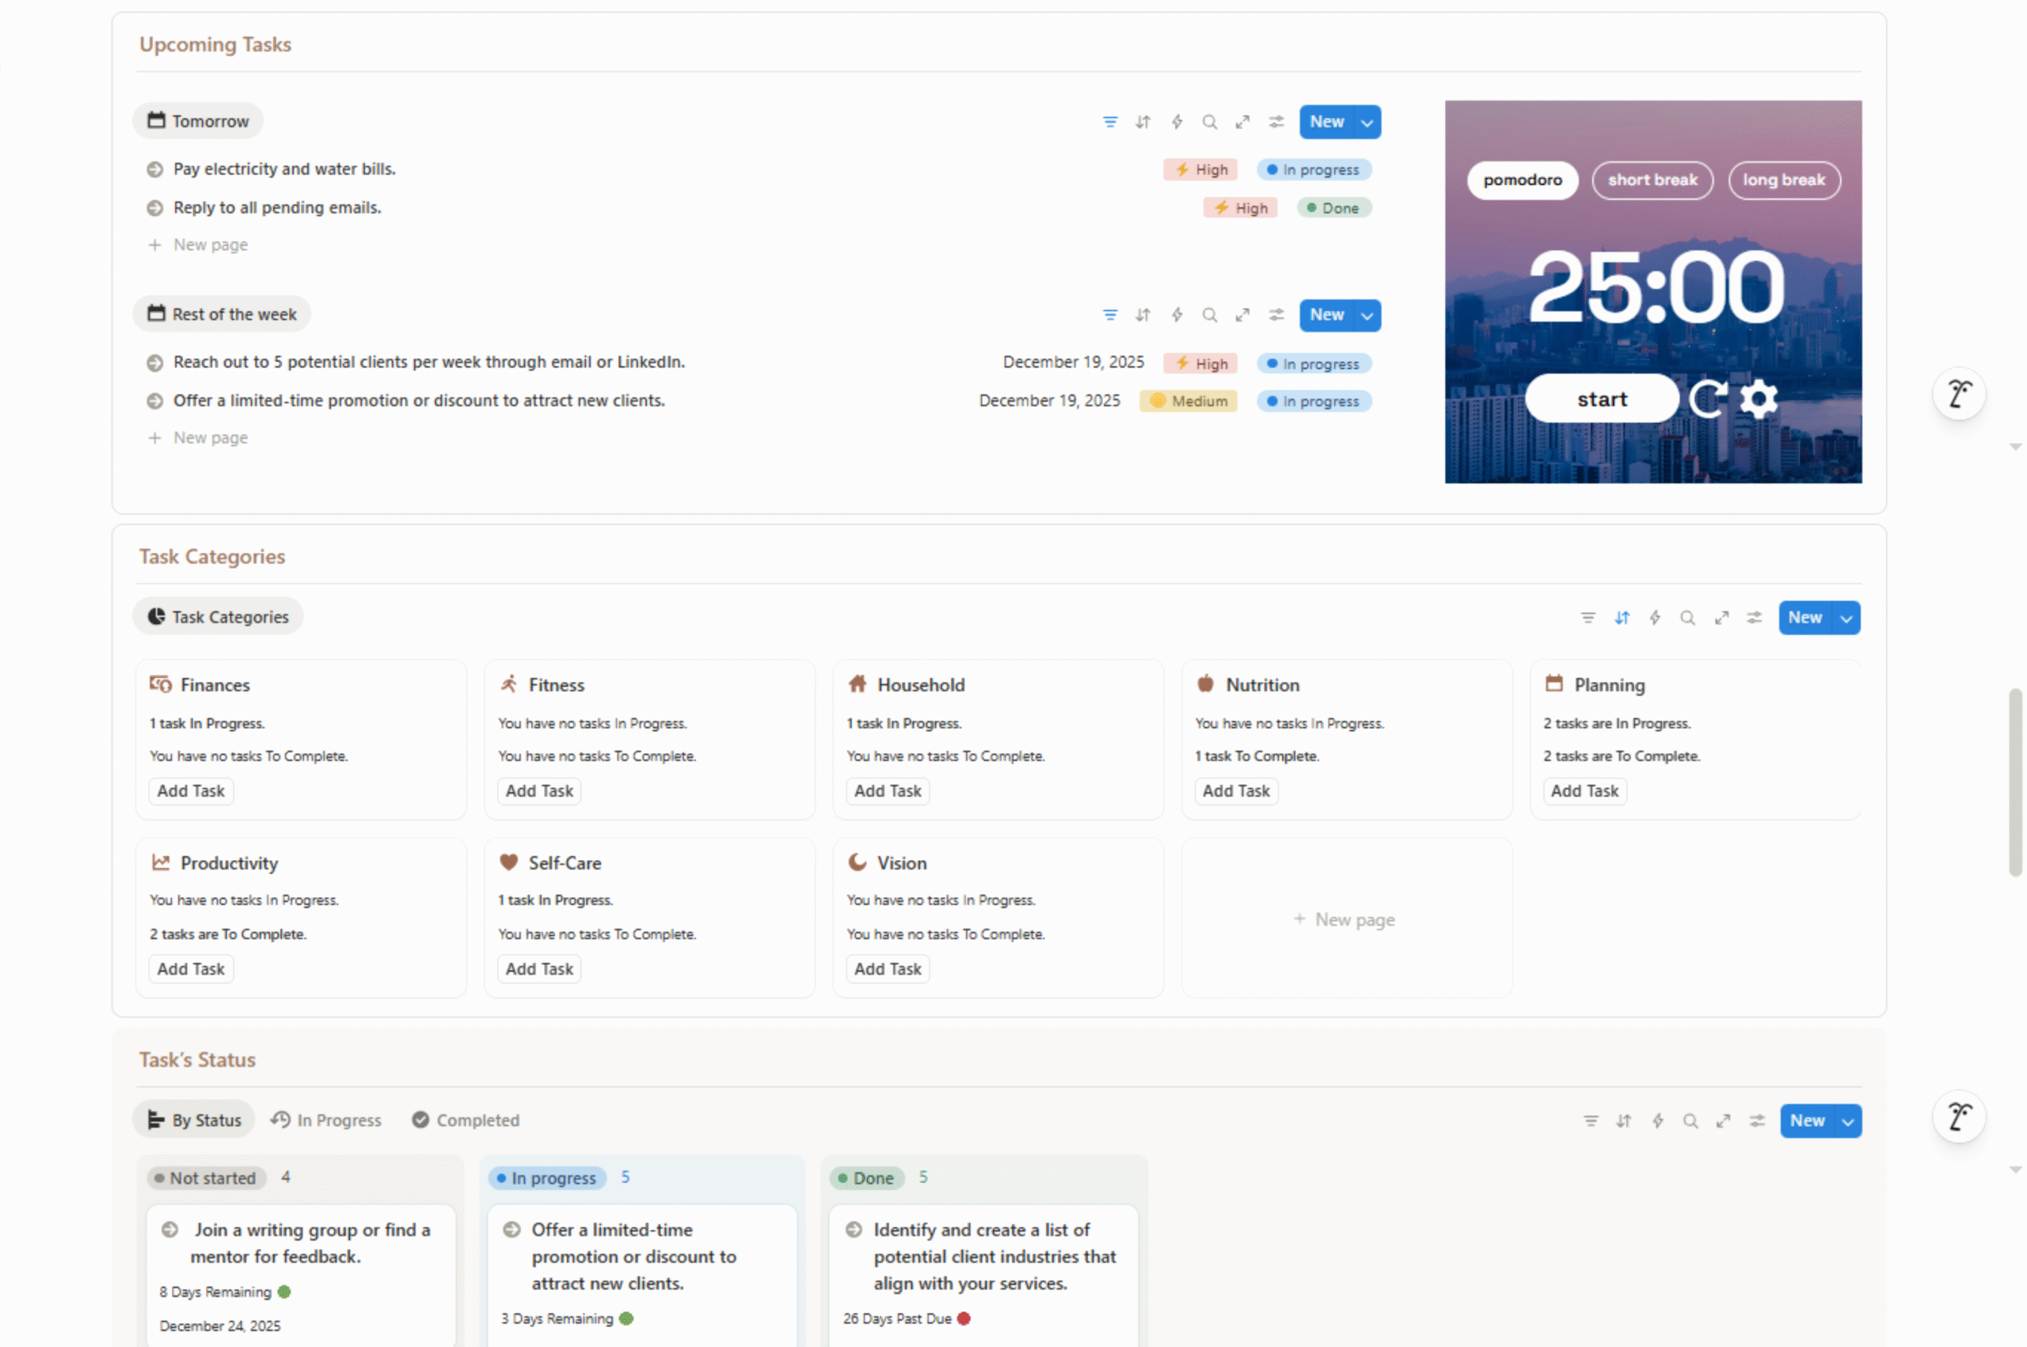Expand the New dropdown arrow in Task's Status
The width and height of the screenshot is (2027, 1347).
click(1847, 1122)
